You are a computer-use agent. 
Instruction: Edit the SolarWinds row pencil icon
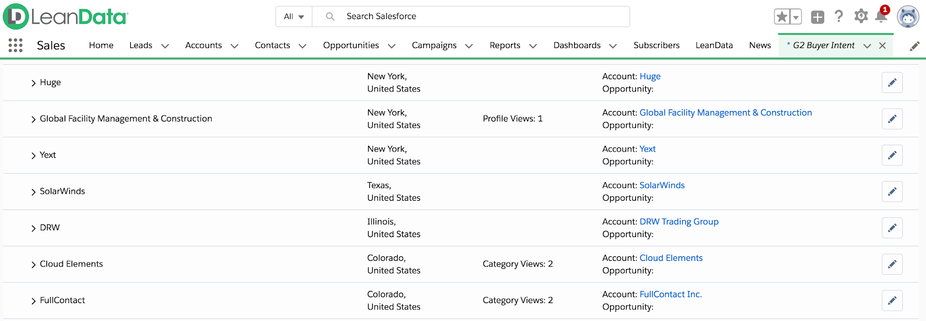892,191
